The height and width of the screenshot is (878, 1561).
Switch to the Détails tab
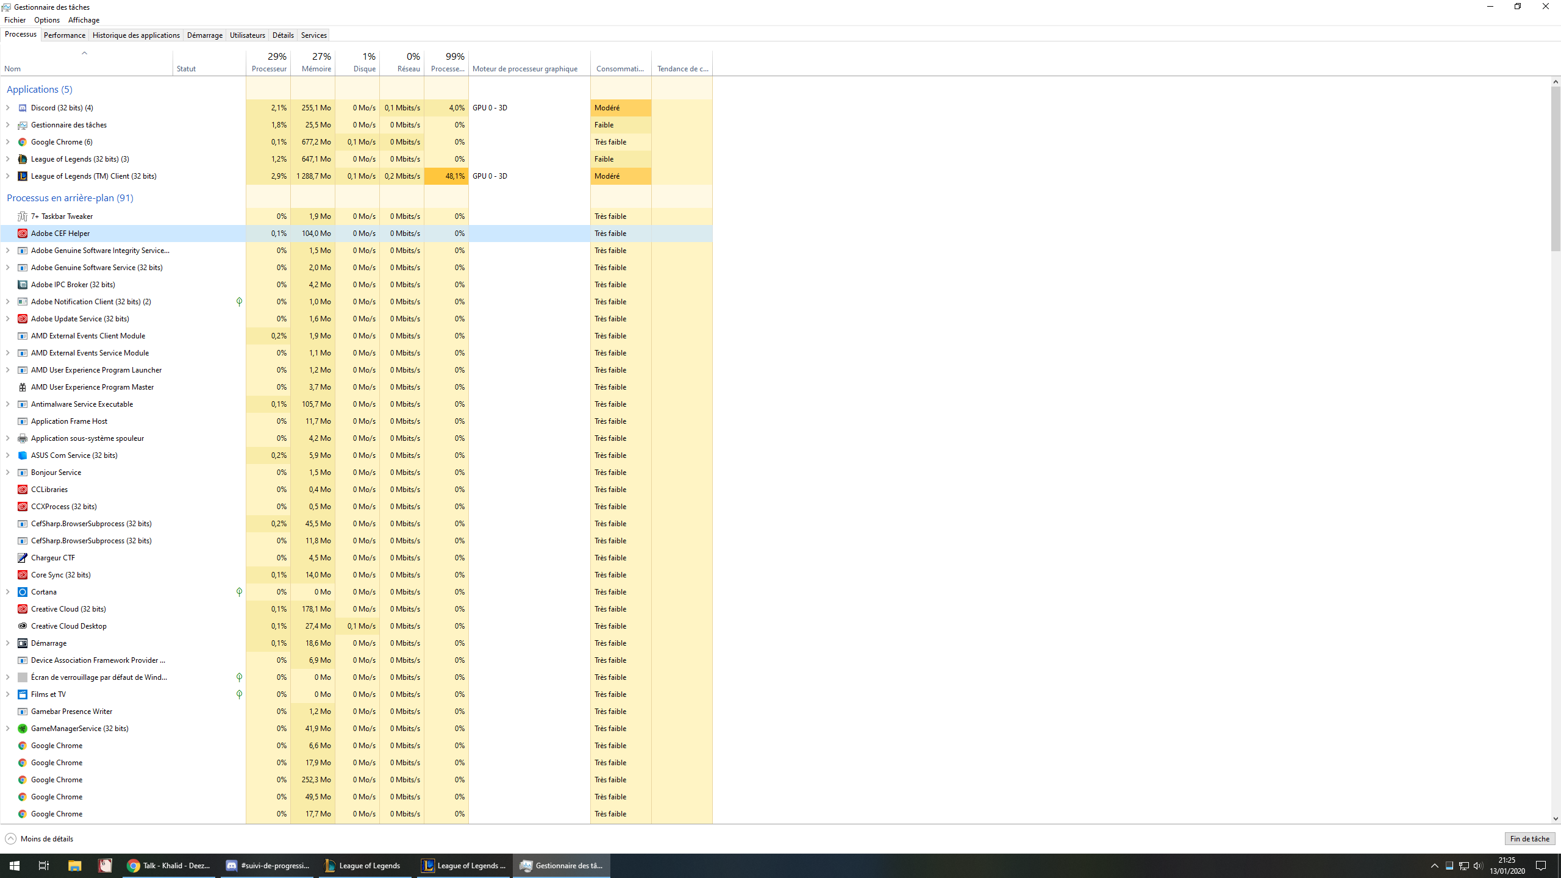tap(283, 35)
